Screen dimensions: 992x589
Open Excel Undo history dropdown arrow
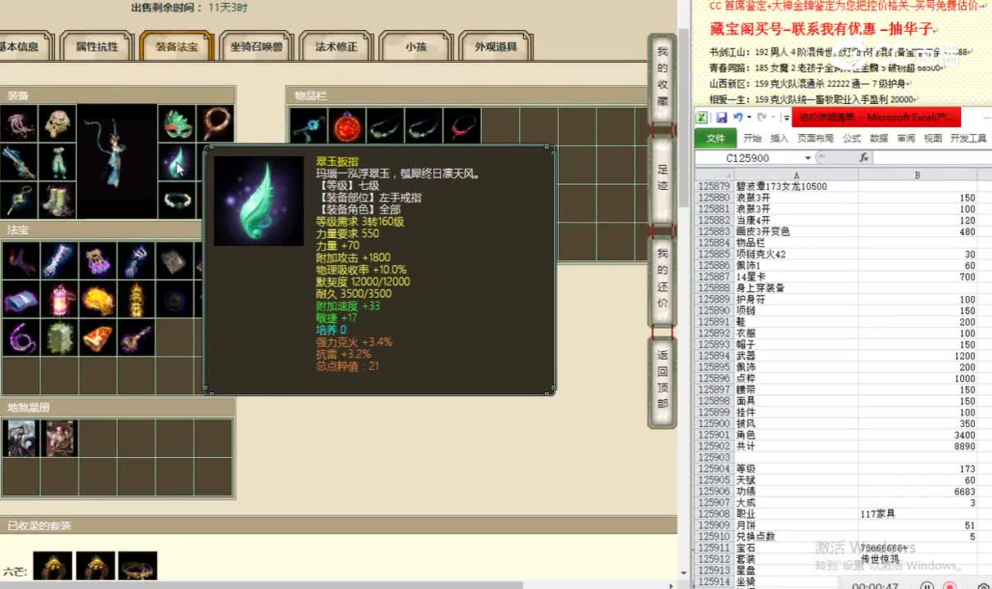(x=749, y=117)
